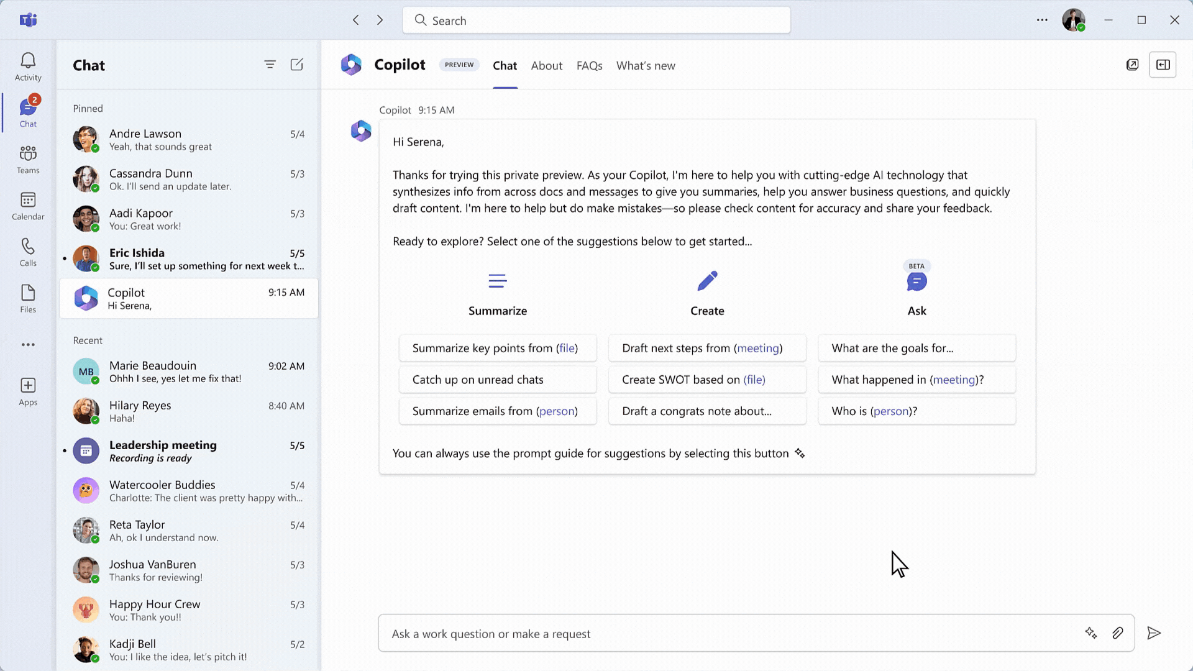Expand the filter chats options
This screenshot has width=1193, height=671.
(270, 64)
